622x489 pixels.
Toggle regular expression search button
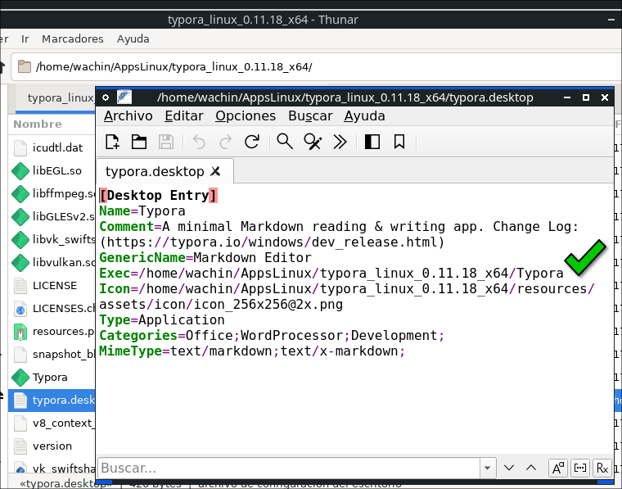point(602,468)
